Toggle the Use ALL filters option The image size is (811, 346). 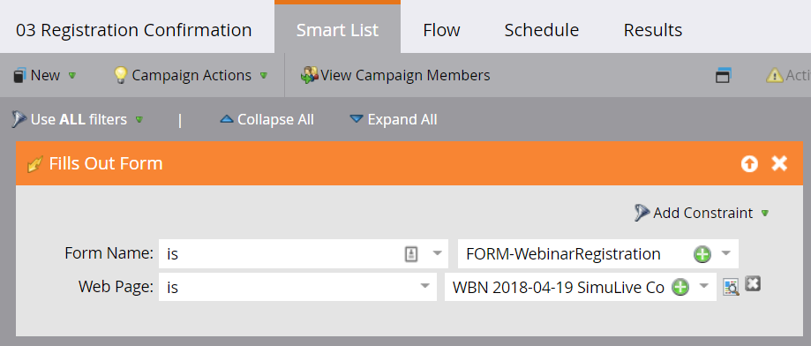click(77, 119)
